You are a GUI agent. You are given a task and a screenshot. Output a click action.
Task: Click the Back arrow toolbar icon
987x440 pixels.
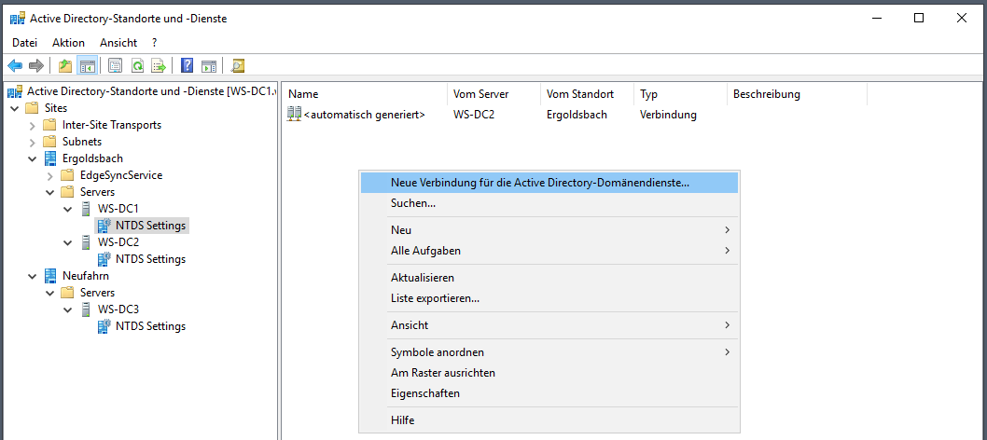tap(15, 65)
